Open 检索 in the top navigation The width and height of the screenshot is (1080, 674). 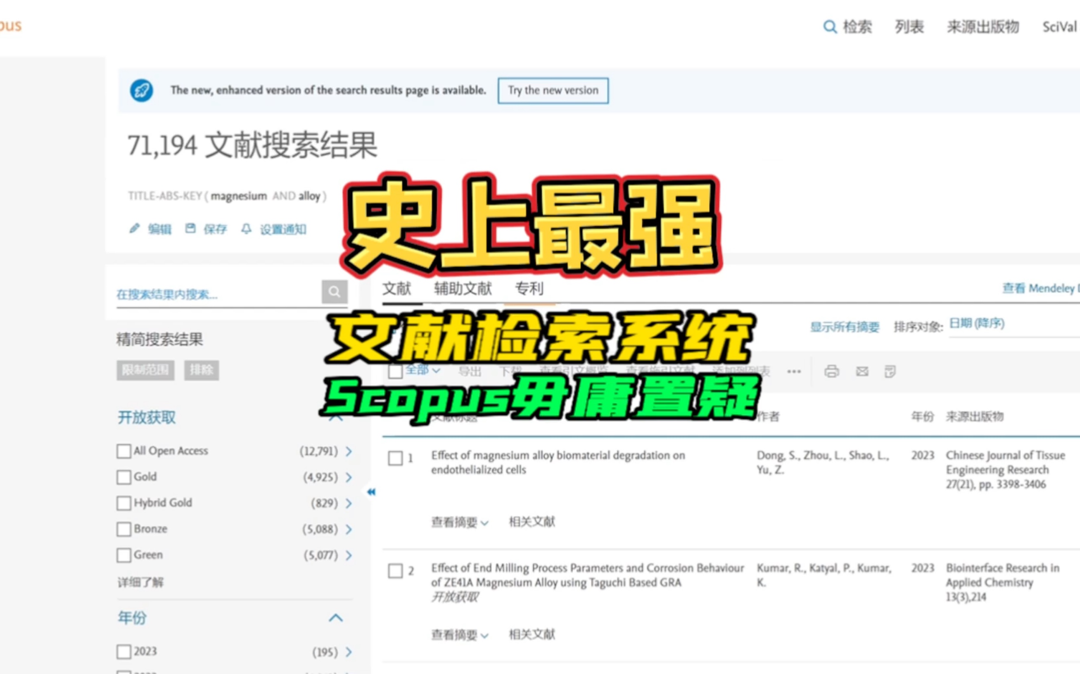click(x=857, y=27)
